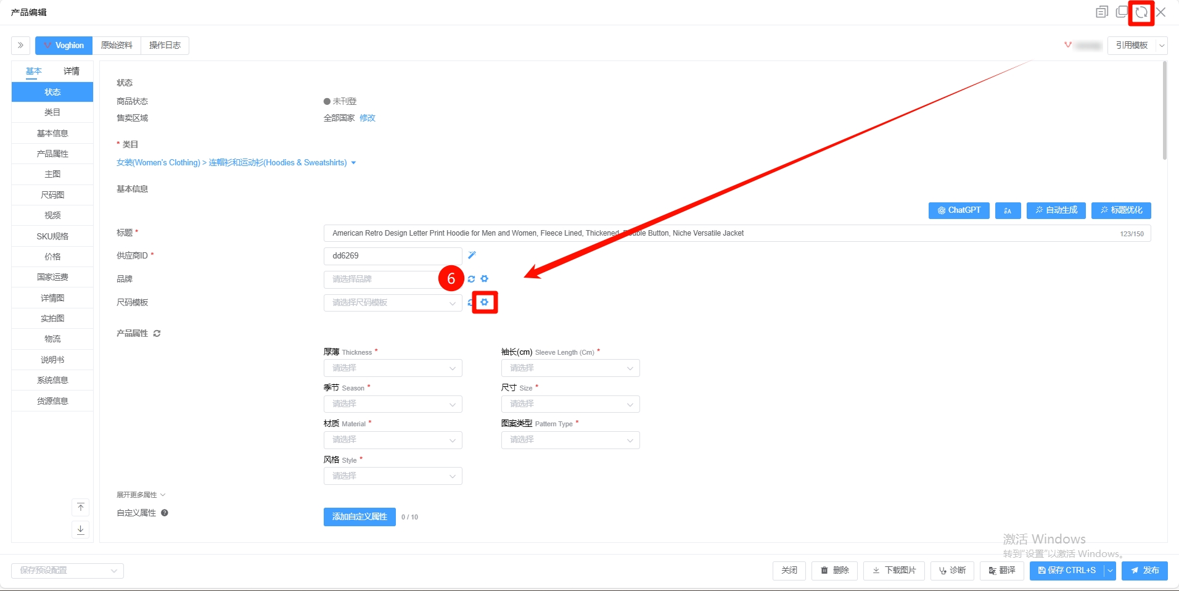This screenshot has height=591, width=1179.
Task: Select 价格 in the left sidebar
Action: pos(52,257)
